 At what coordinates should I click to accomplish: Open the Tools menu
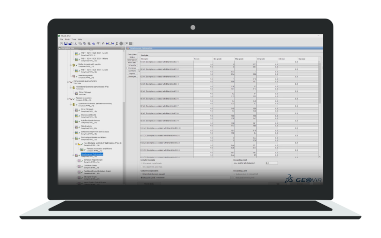click(74, 40)
